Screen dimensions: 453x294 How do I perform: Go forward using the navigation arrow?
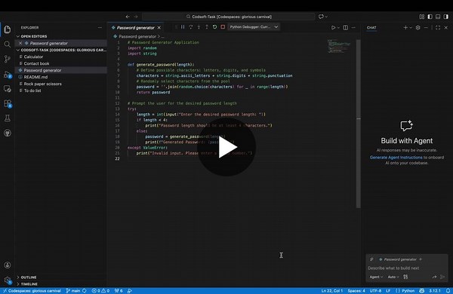(x=136, y=17)
